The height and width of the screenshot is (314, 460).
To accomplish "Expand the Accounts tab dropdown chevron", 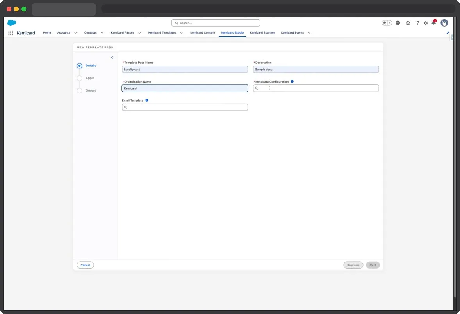I will click(75, 33).
